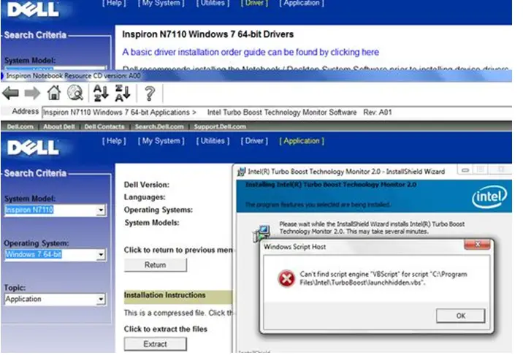The height and width of the screenshot is (355, 523).
Task: Click the Return button
Action: 155,265
